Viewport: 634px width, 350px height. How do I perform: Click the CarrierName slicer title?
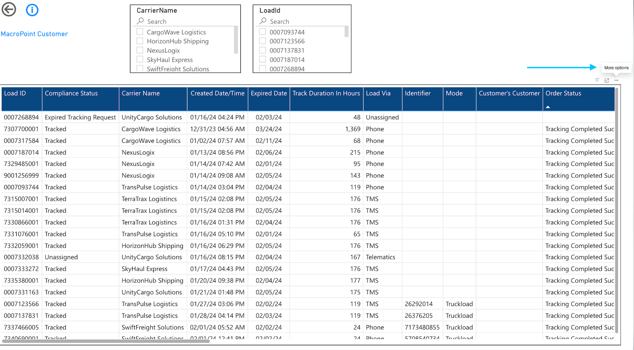click(x=157, y=10)
